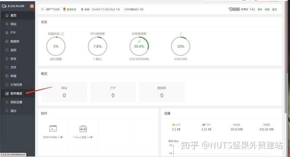Open the FTP sidebar item
290x157 pixels.
17,33
